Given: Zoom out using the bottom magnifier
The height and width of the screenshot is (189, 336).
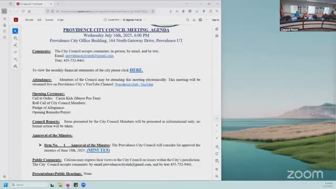Looking at the screenshot, I should click(217, 176).
